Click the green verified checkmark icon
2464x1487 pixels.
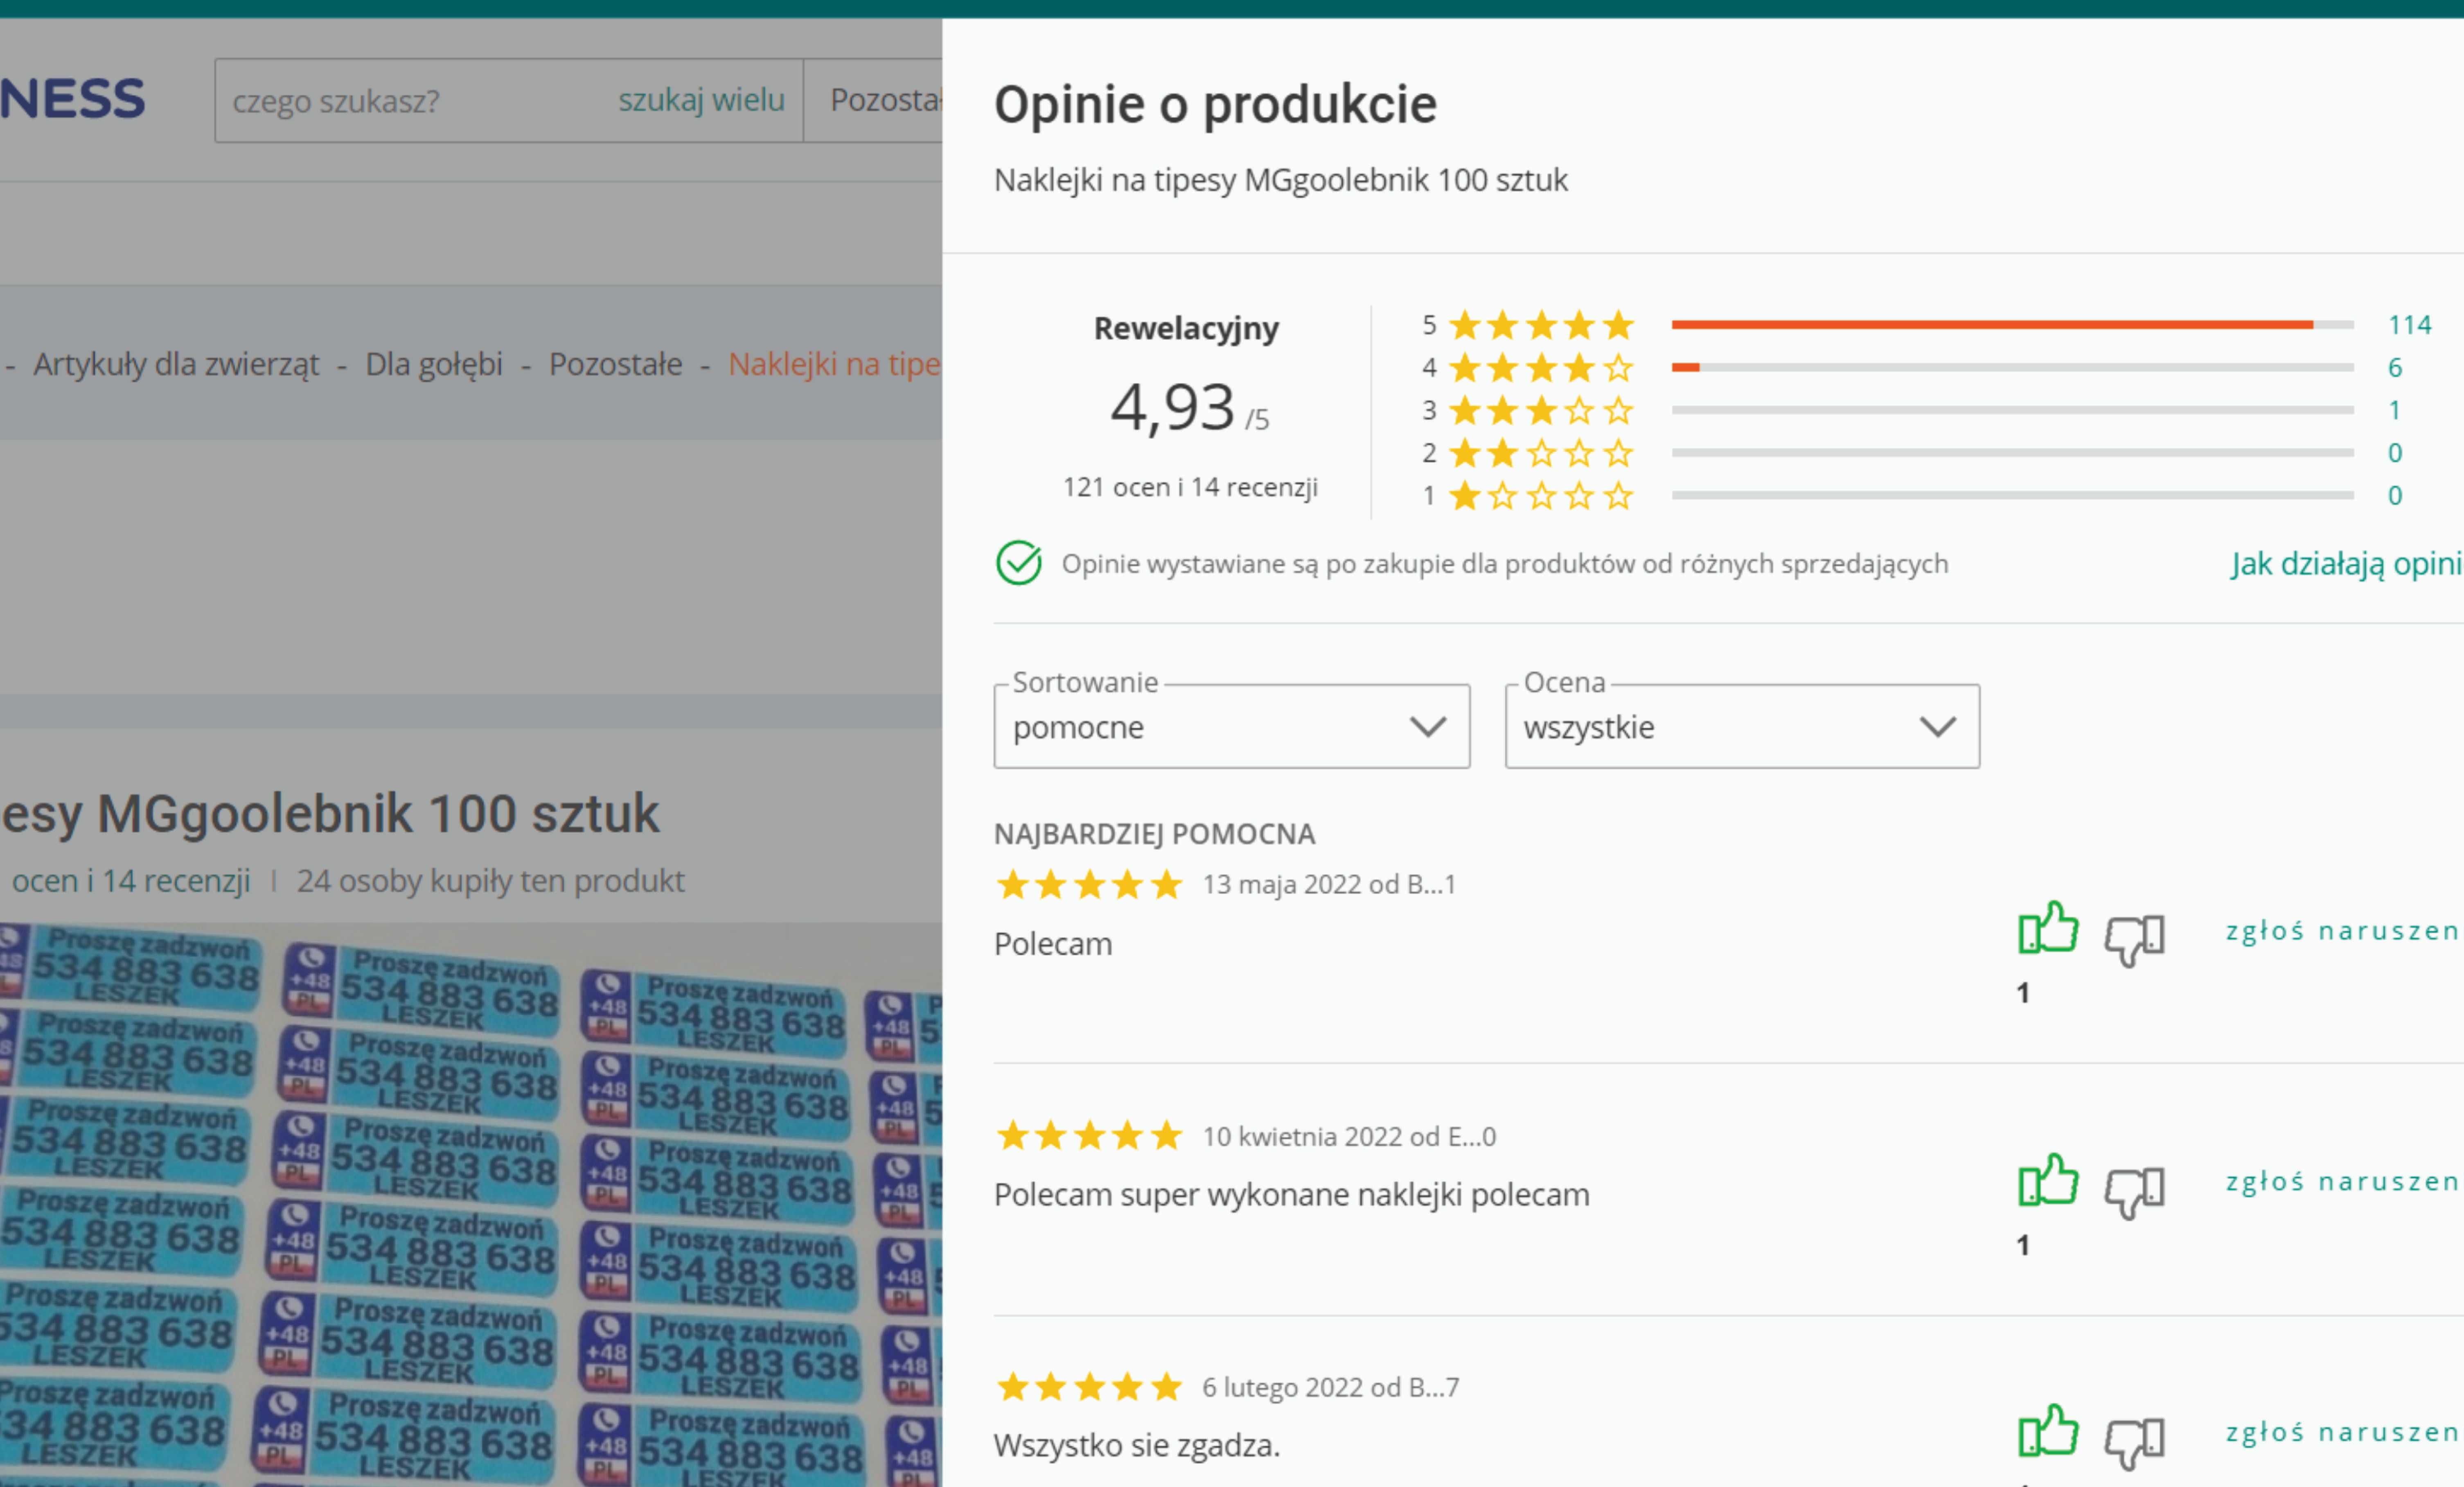coord(1018,563)
